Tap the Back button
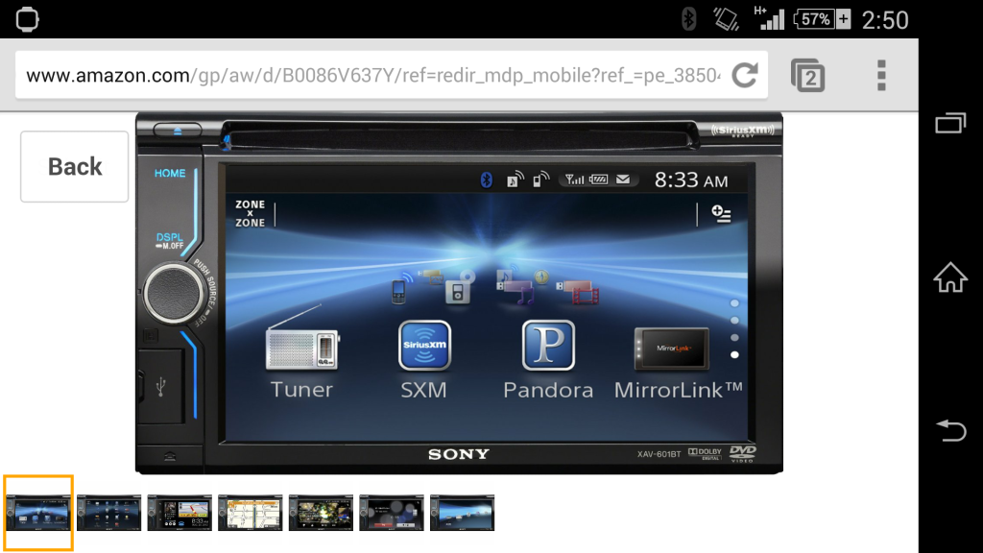 tap(74, 167)
